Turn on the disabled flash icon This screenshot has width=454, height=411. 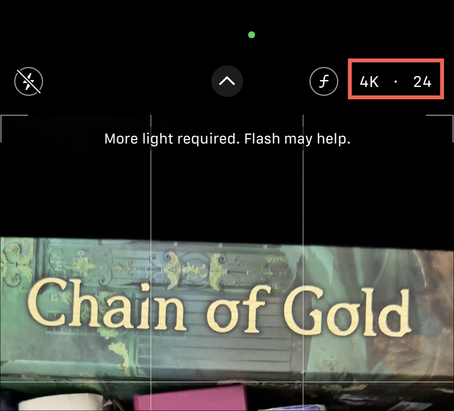coord(28,82)
